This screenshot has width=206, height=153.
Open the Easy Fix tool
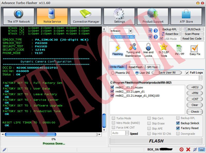coord(195,50)
